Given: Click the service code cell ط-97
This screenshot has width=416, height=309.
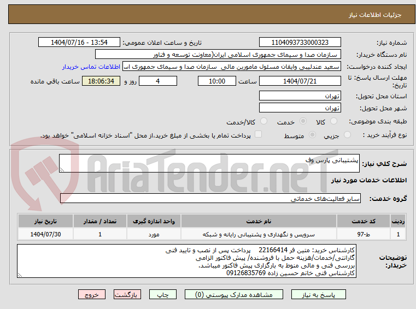Looking at the screenshot, I should (363, 234).
